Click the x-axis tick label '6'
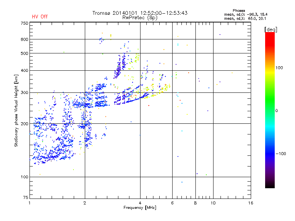Screen dimensions: 295x221 pyautogui.click(x=172, y=203)
